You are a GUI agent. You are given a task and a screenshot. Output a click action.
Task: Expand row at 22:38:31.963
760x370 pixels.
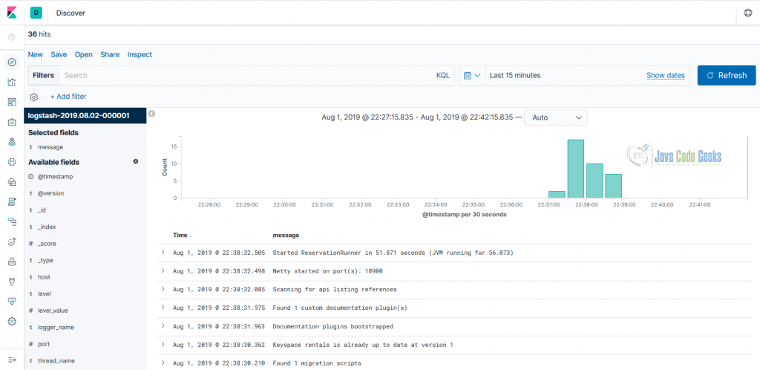[163, 326]
